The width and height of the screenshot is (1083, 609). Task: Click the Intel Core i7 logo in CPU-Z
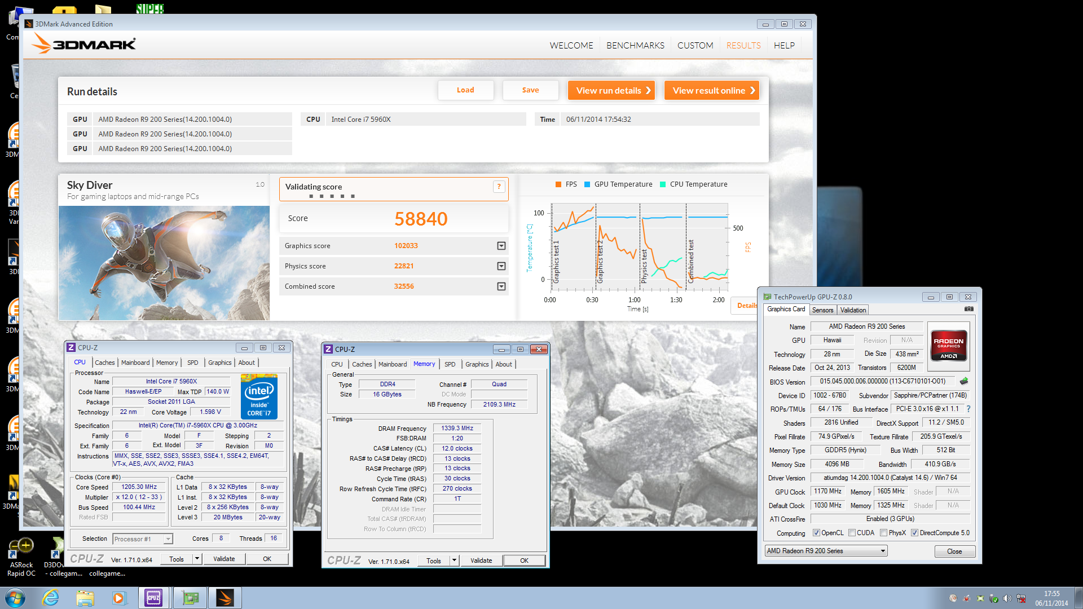(259, 397)
